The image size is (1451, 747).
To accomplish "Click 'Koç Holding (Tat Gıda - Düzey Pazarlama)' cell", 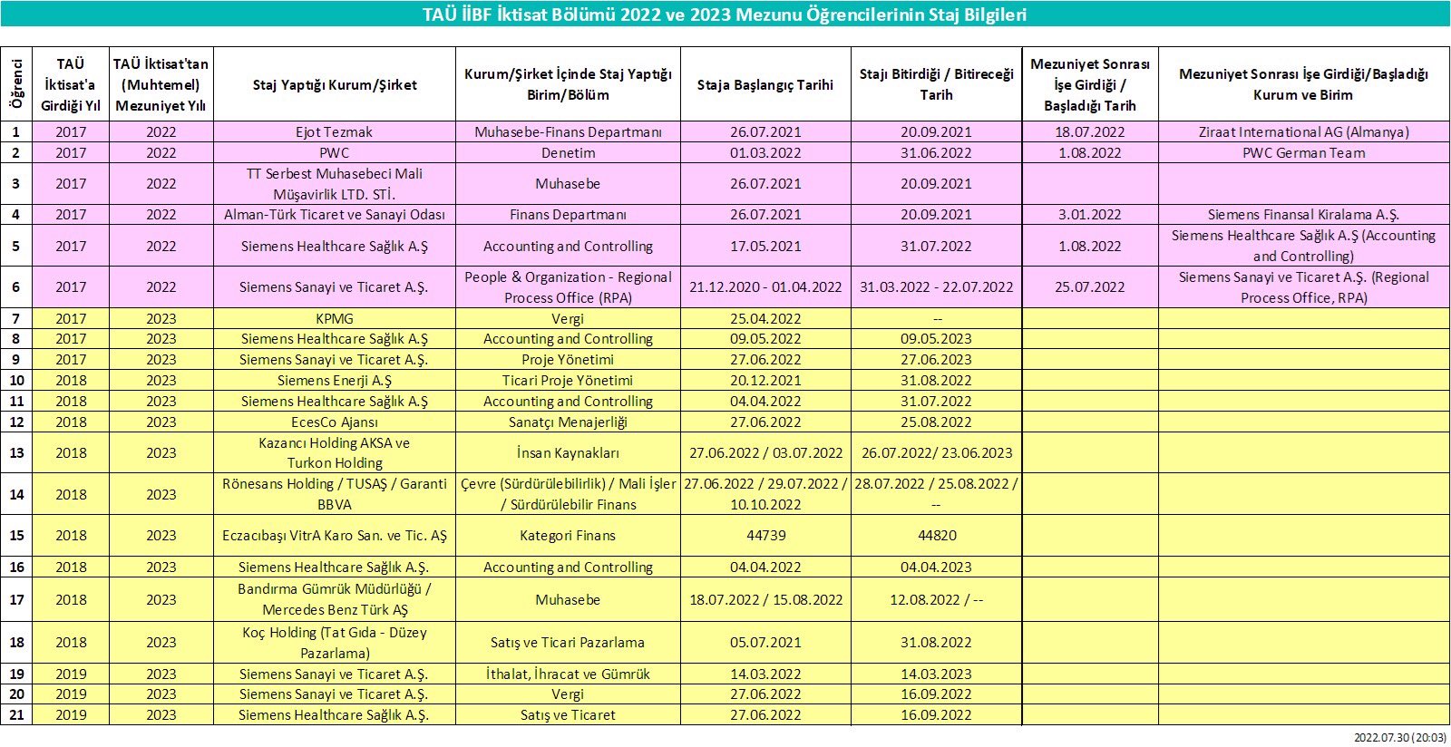I will pos(335,642).
